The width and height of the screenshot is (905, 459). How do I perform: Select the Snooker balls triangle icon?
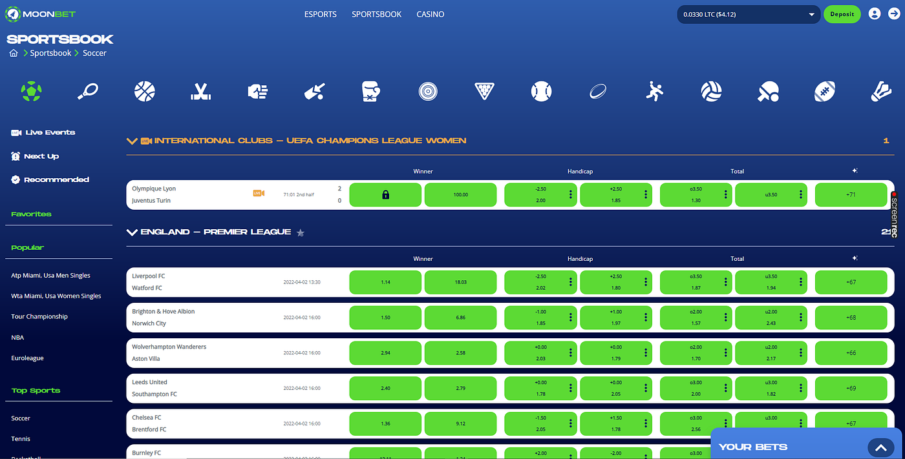pyautogui.click(x=484, y=91)
